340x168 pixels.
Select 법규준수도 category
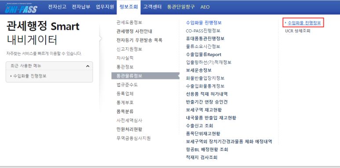(127, 85)
